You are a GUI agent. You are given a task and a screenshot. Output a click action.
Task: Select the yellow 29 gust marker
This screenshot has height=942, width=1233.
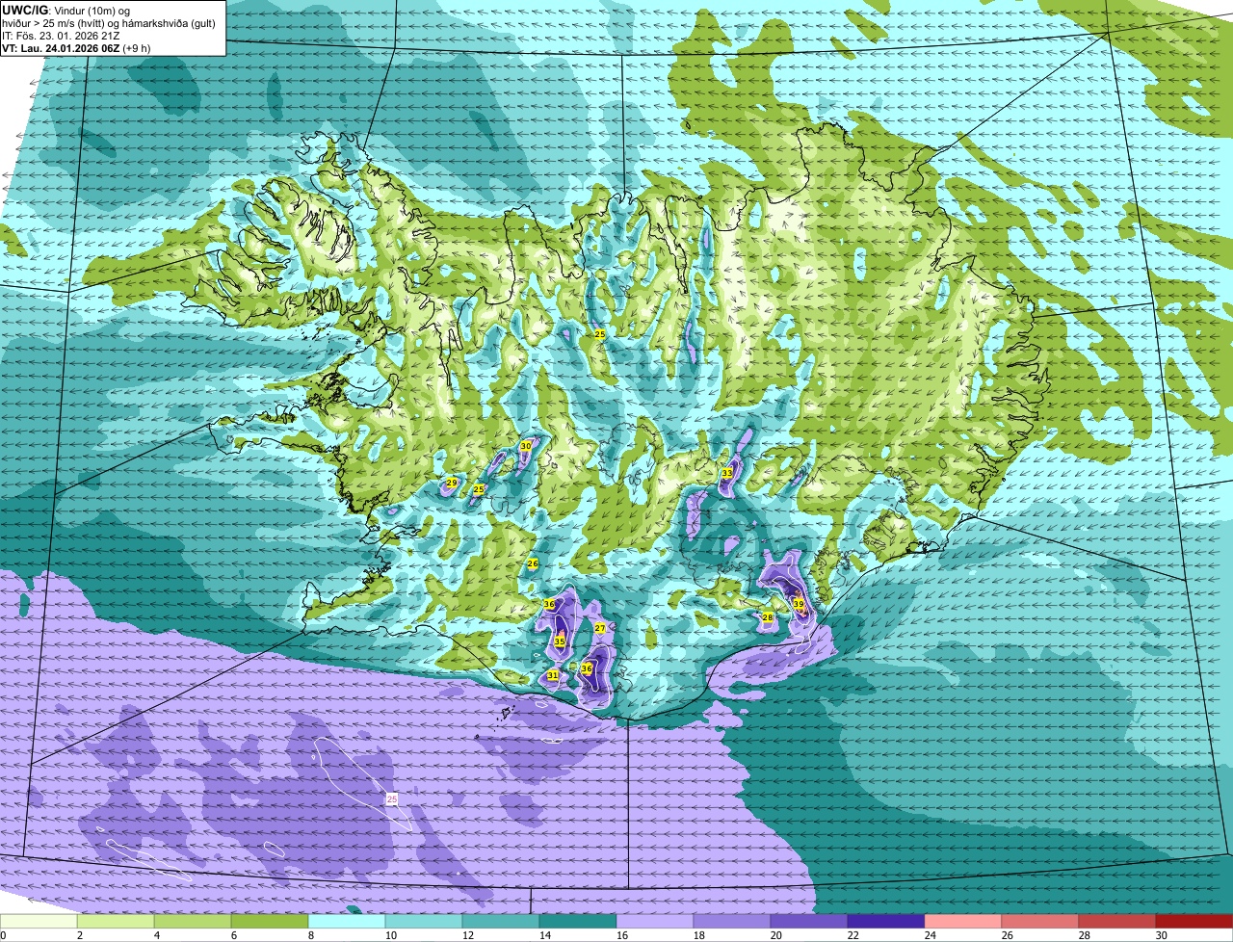(452, 483)
